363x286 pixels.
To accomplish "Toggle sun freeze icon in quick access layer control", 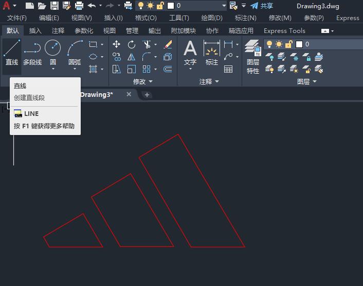I will click(x=150, y=6).
